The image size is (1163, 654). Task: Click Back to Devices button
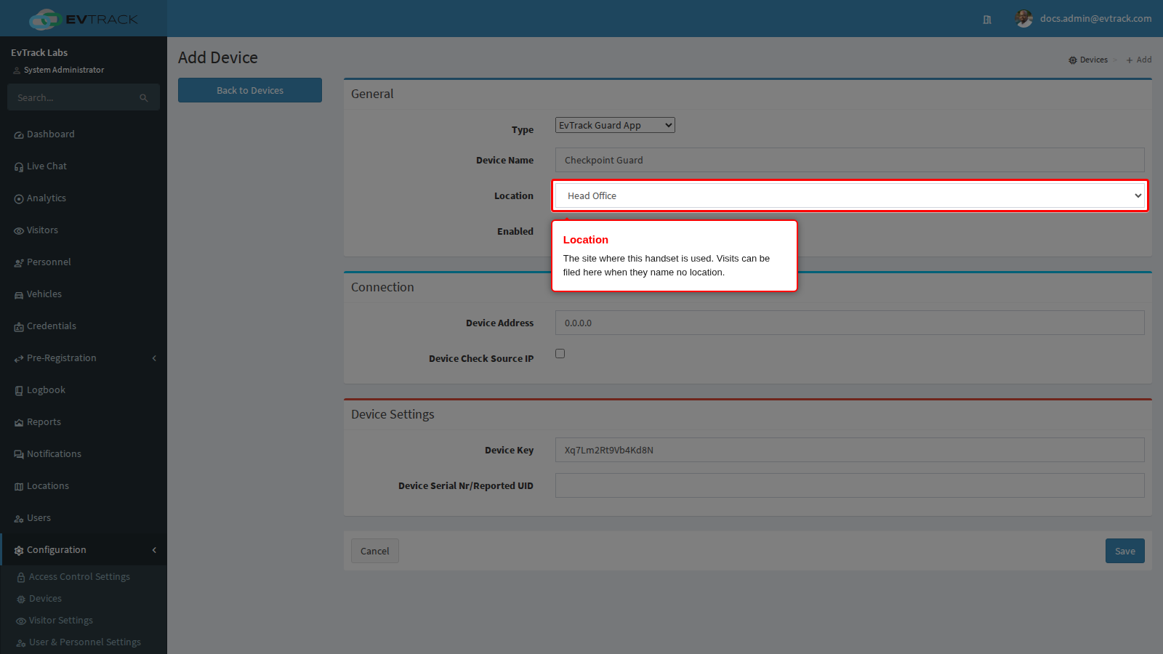click(x=250, y=90)
